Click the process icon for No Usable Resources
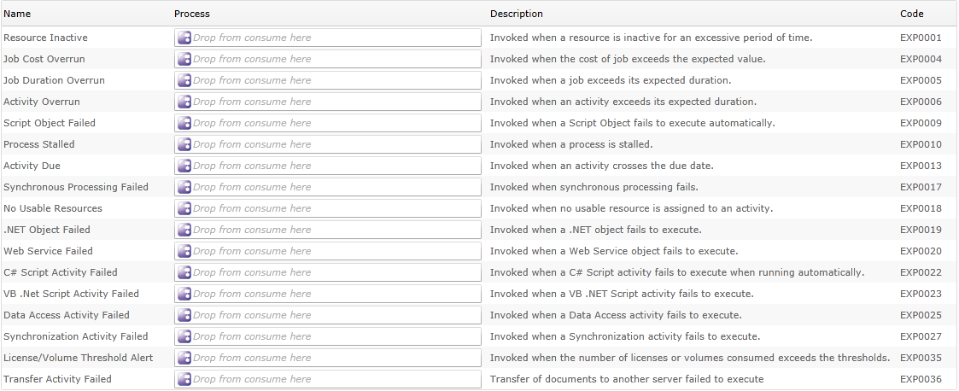The height and width of the screenshot is (391, 959). pyautogui.click(x=184, y=208)
